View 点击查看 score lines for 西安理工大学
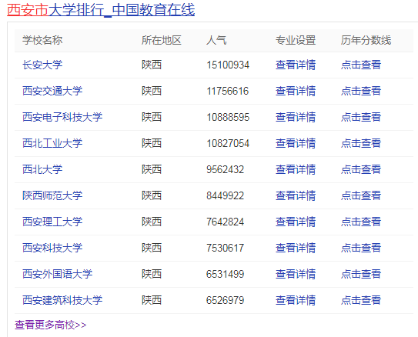Screen dimensions: 418x337 (x=361, y=222)
